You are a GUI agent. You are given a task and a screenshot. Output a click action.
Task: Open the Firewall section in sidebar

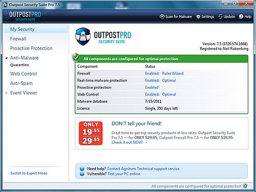(x=18, y=39)
